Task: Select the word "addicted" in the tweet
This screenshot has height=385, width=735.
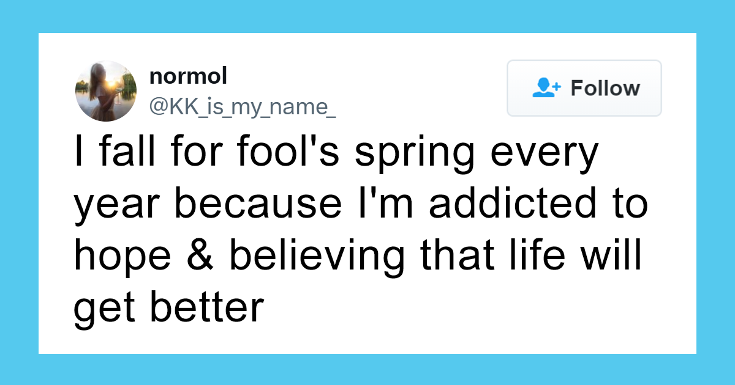Action: coord(512,205)
